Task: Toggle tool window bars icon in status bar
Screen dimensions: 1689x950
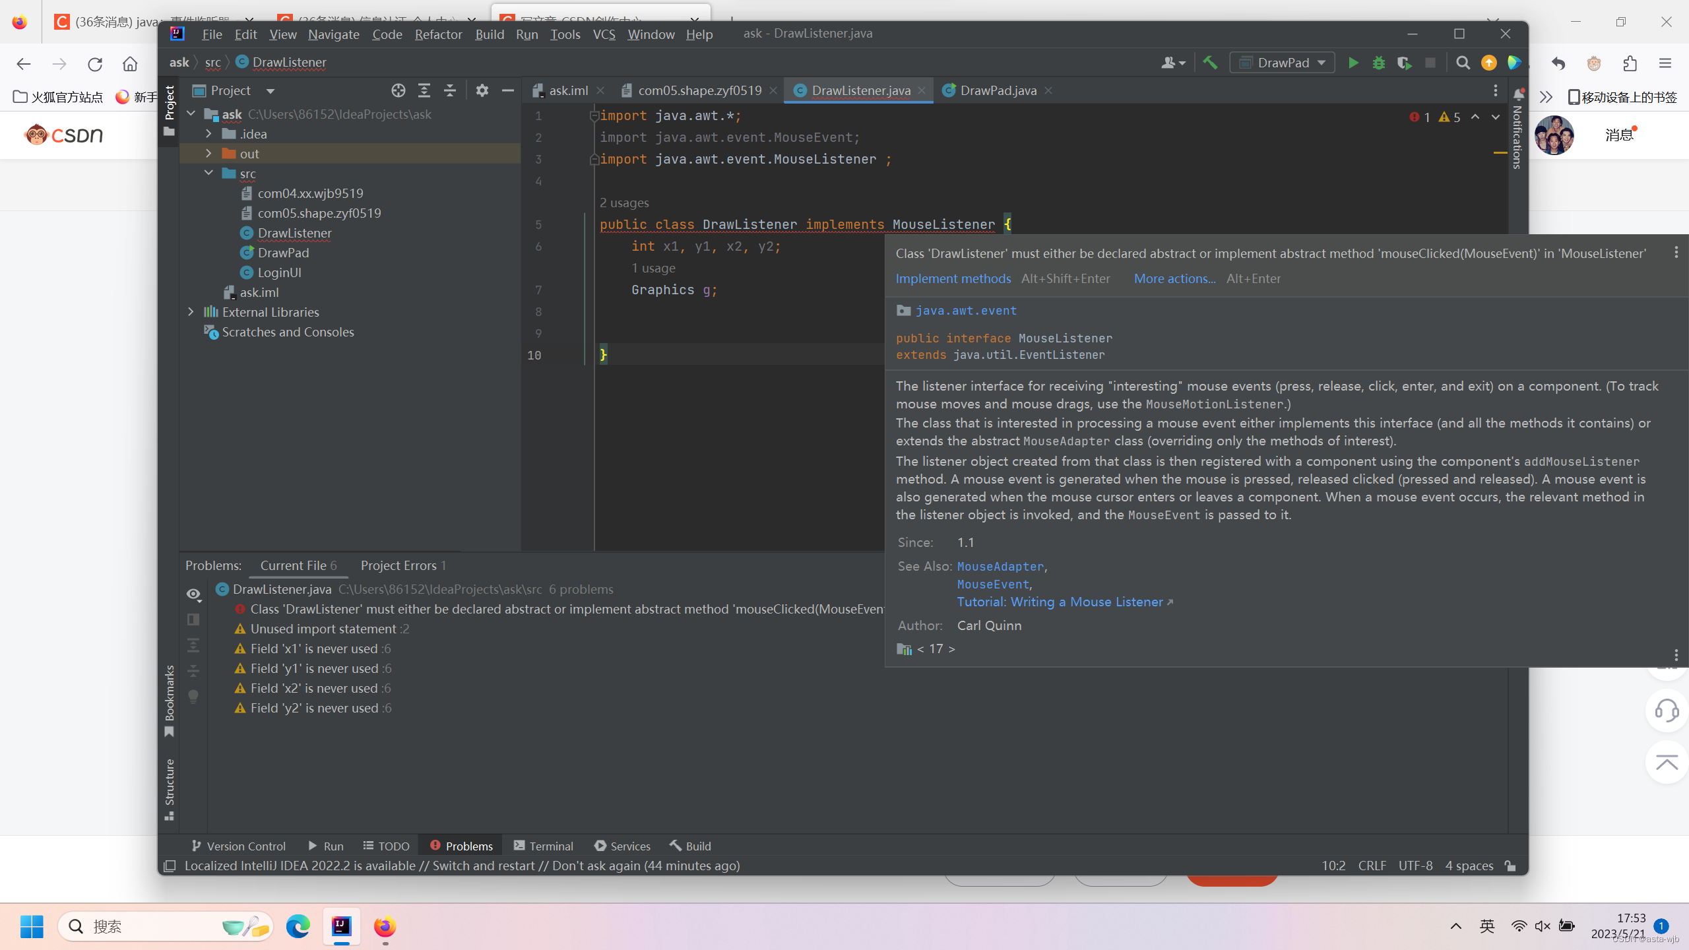Action: tap(170, 866)
